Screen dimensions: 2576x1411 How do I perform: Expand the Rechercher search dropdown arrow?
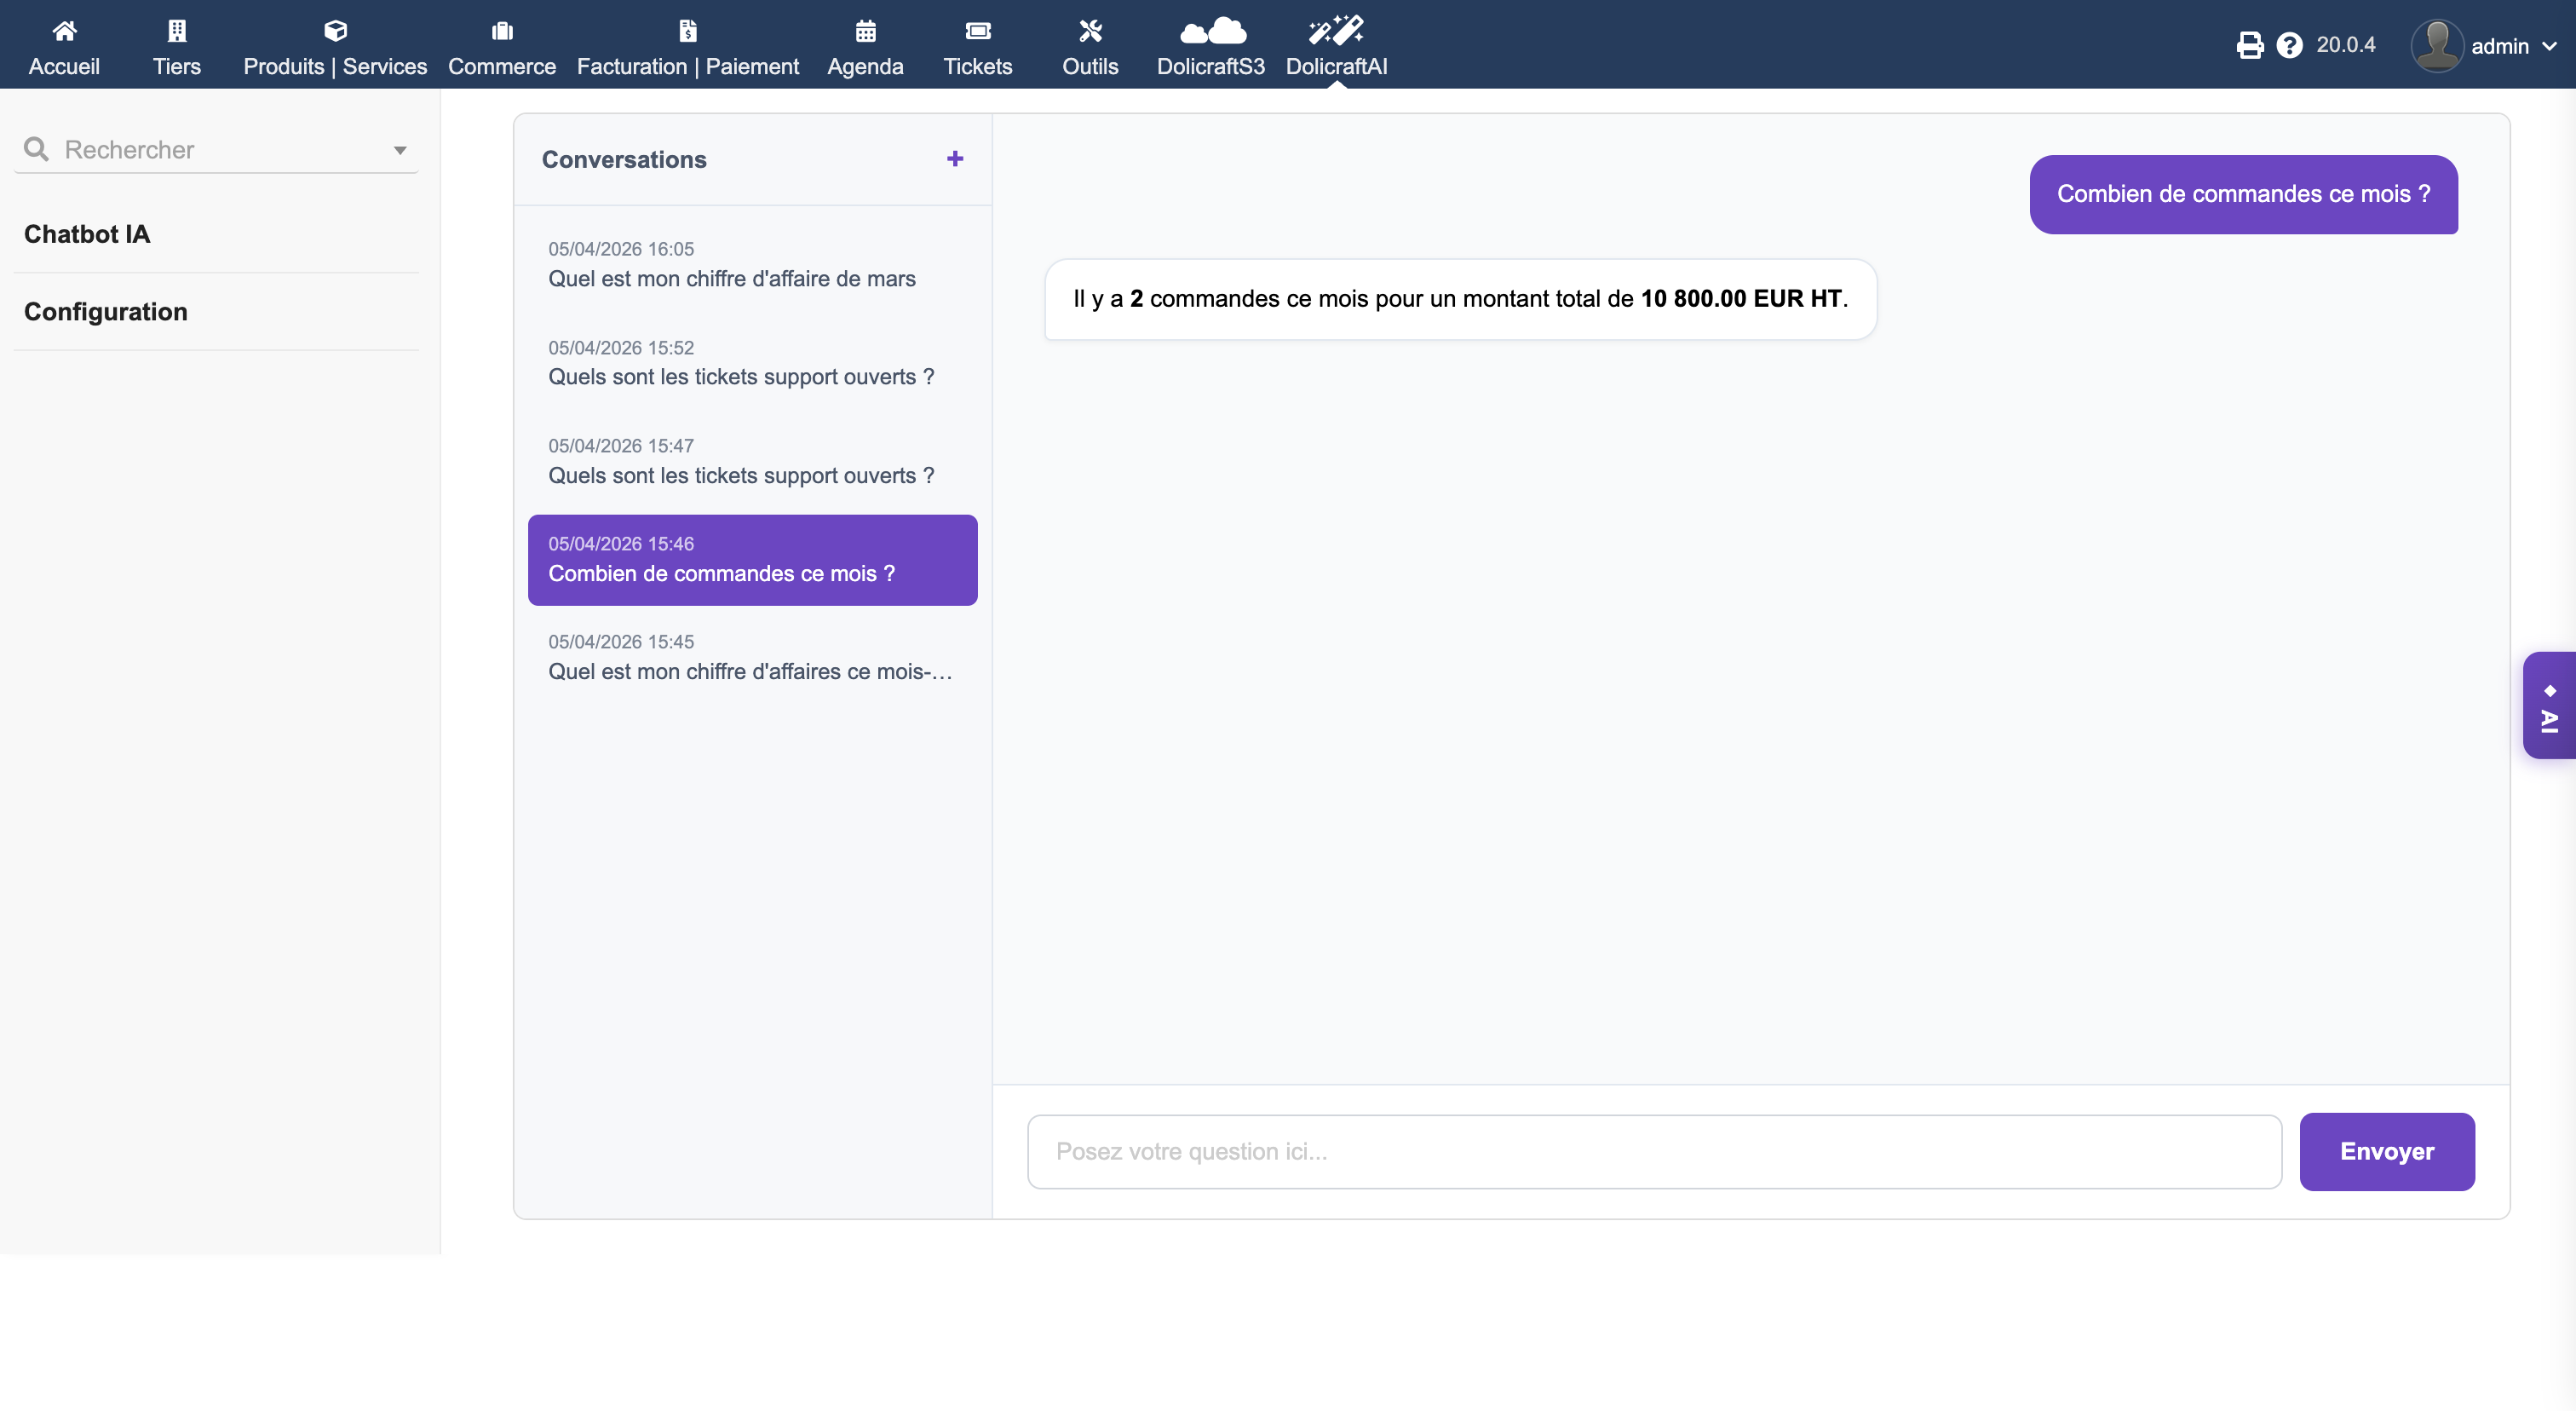point(400,150)
